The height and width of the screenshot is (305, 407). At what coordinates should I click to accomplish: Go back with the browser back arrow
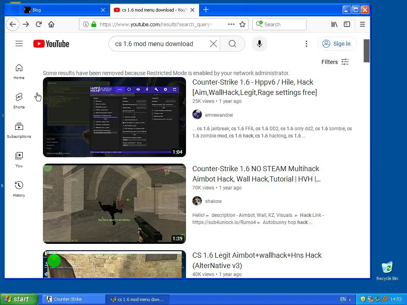pyautogui.click(x=13, y=24)
